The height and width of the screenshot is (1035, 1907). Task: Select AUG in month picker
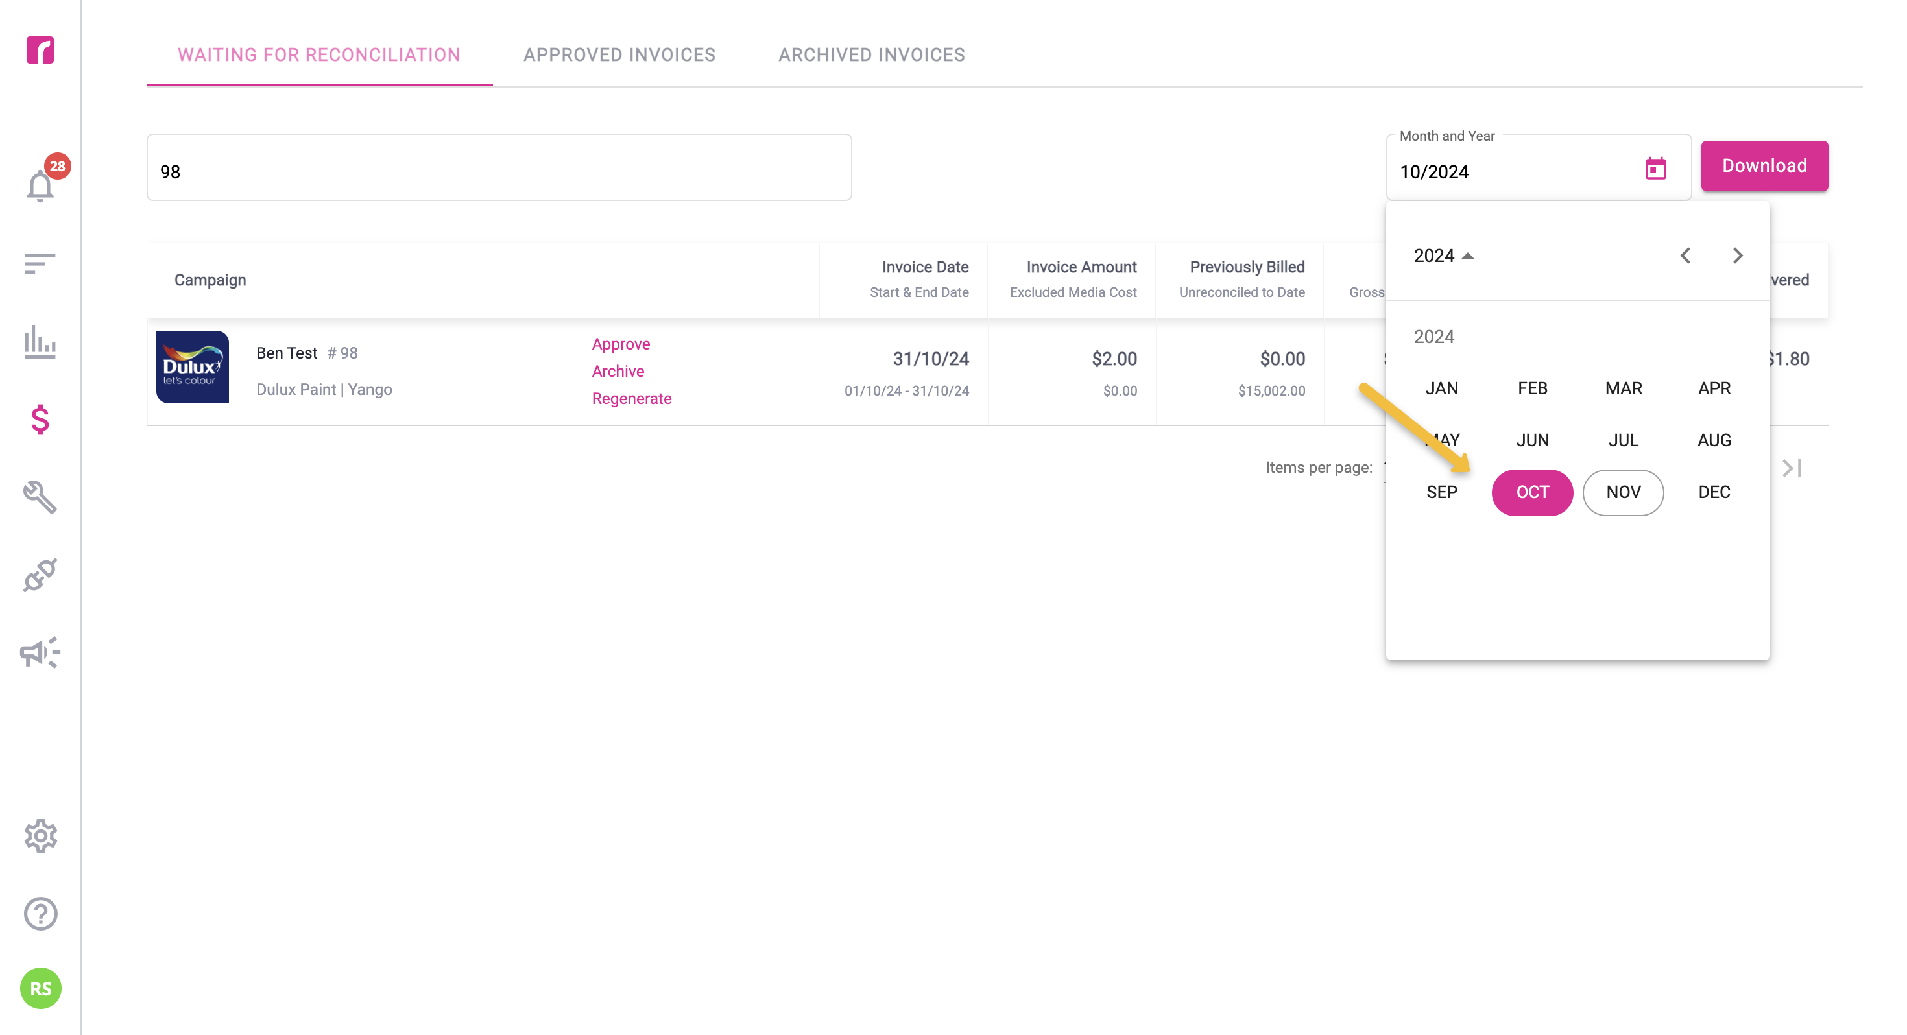[1714, 440]
